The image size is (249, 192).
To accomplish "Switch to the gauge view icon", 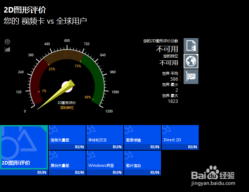I will (x=7, y=42).
